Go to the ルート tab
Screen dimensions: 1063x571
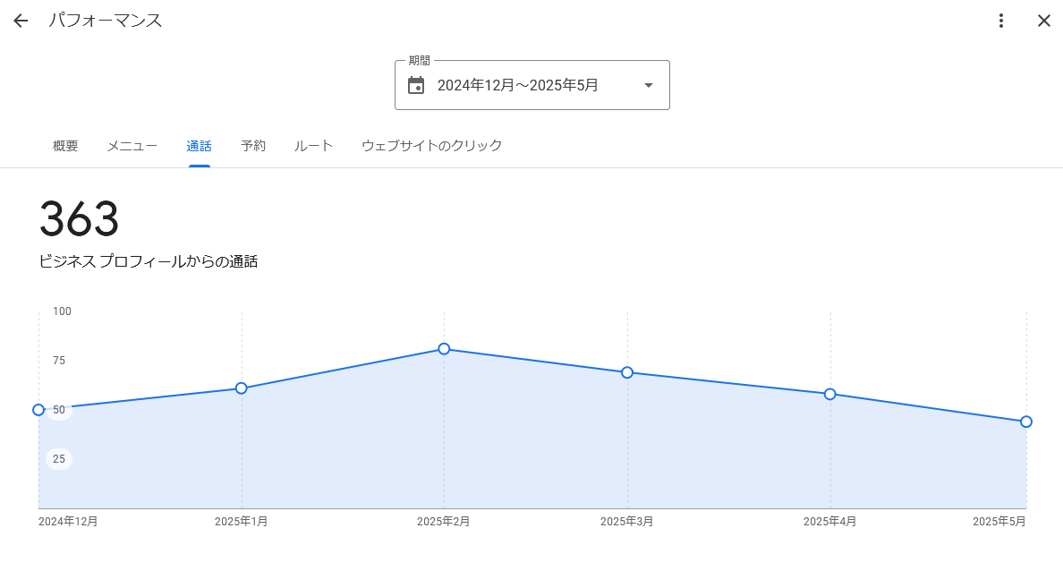313,146
